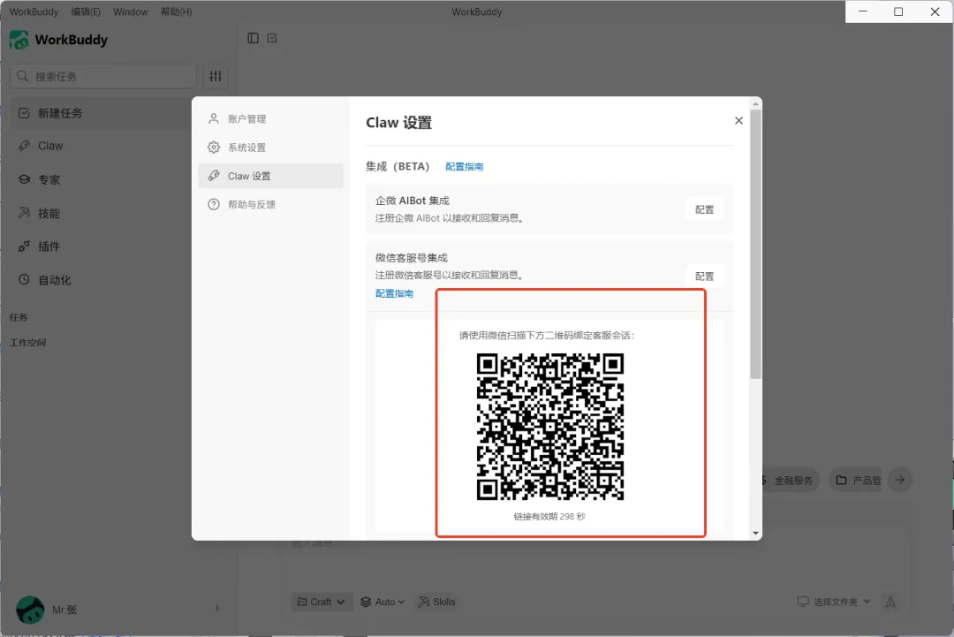Open the Auto model dropdown
Image resolution: width=954 pixels, height=637 pixels.
382,602
